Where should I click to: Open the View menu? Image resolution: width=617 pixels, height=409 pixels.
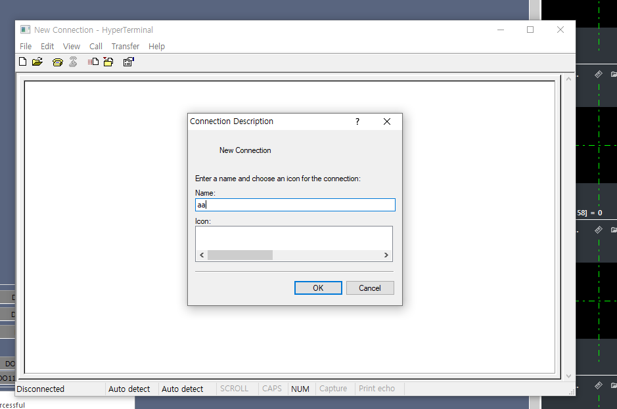[72, 47]
